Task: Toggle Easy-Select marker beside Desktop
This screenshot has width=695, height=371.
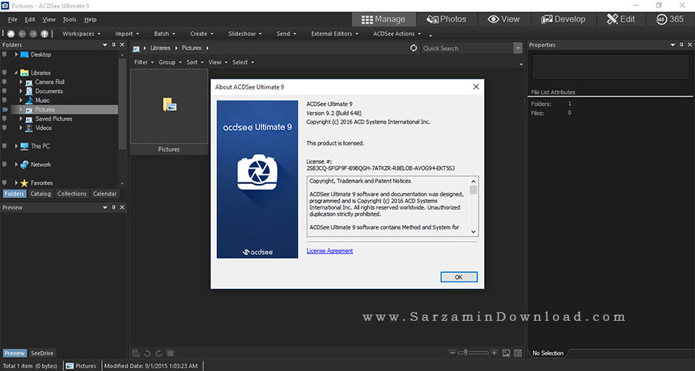Action: tap(5, 55)
